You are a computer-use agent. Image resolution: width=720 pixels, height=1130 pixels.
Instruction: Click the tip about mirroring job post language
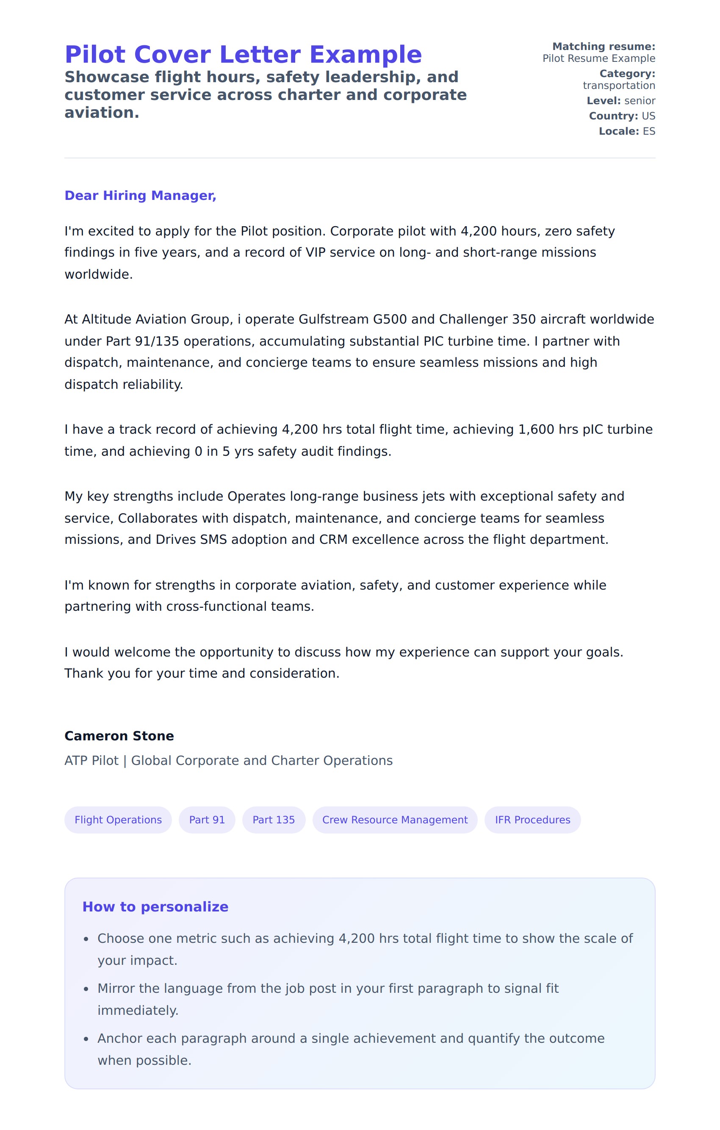pos(328,999)
